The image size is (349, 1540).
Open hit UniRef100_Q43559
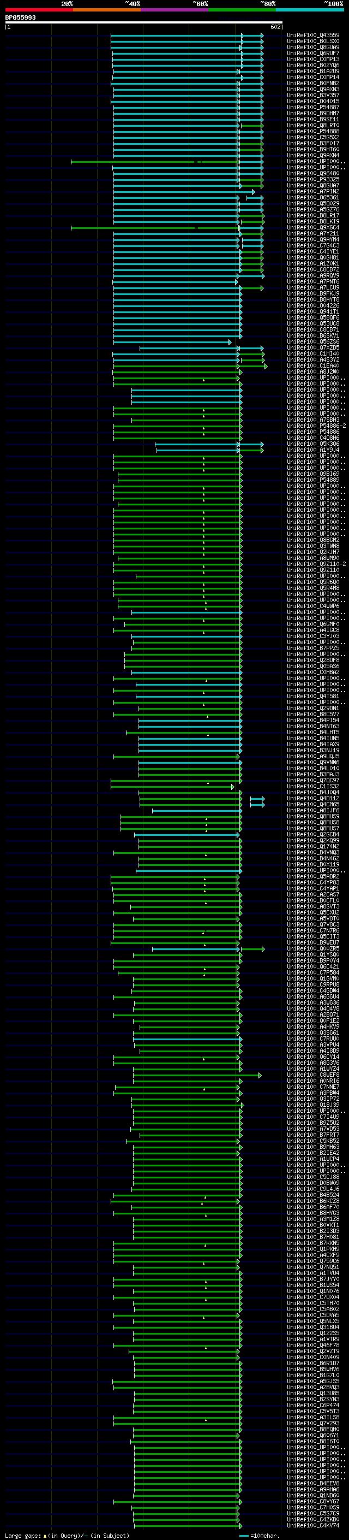pos(313,36)
